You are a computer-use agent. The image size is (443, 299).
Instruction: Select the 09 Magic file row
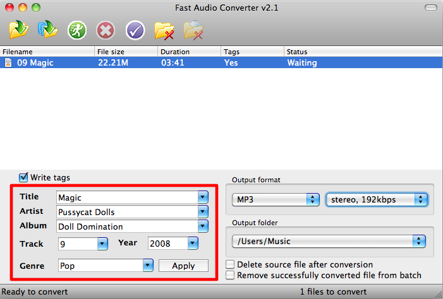[221, 62]
